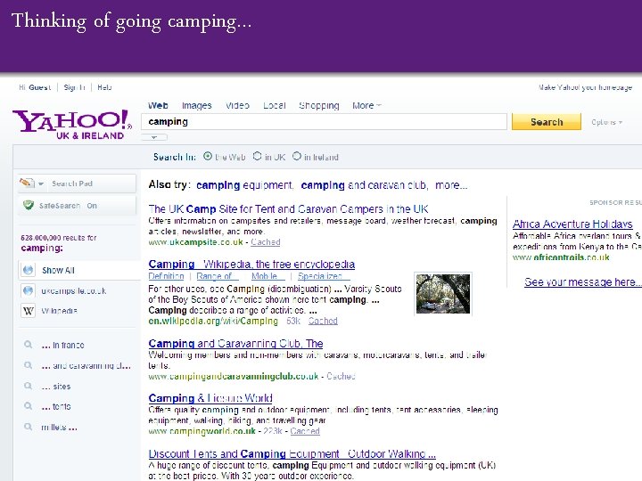Click the ... sites refinement
This screenshot has width=642, height=481.
[x=55, y=386]
